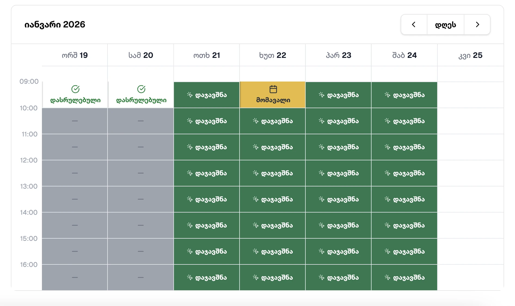Select the ოთხ 21 day header

point(207,55)
